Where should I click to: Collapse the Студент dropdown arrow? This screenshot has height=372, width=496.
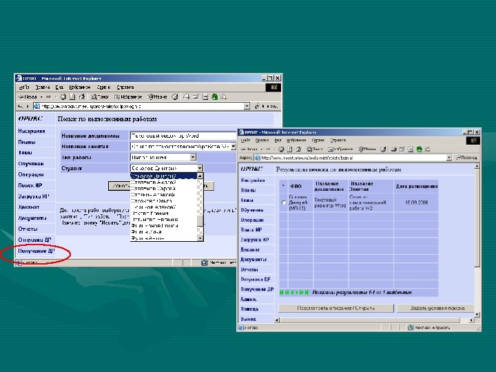[200, 168]
